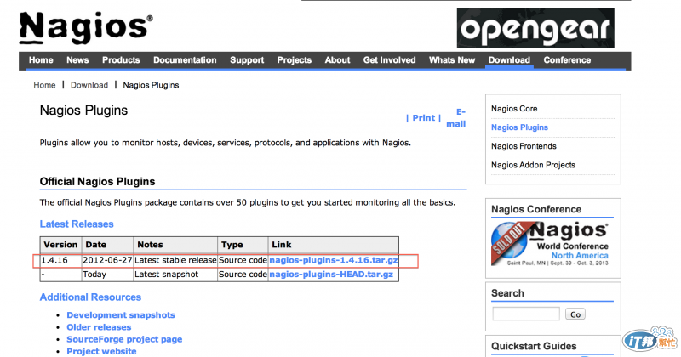Click the E-mail link
Screen dimensions: 681x357
(x=456, y=118)
